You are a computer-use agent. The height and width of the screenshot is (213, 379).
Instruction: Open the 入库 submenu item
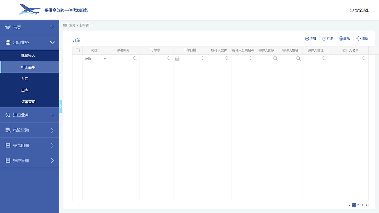point(30,79)
